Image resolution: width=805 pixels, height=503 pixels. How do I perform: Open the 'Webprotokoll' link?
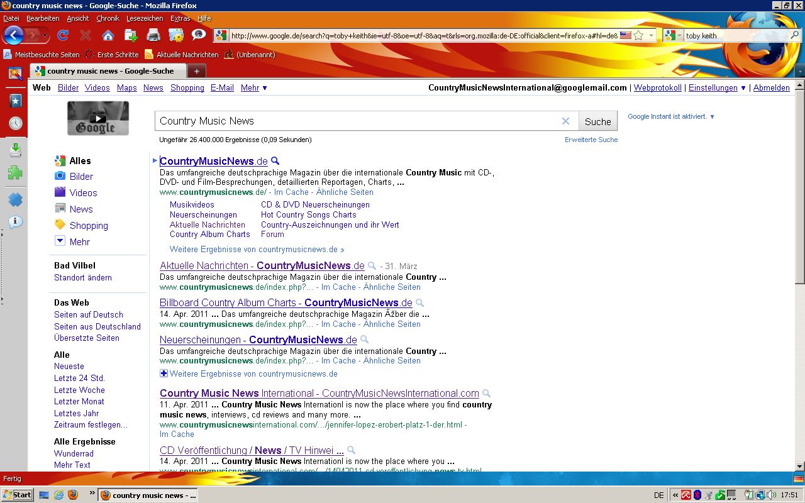click(x=658, y=88)
